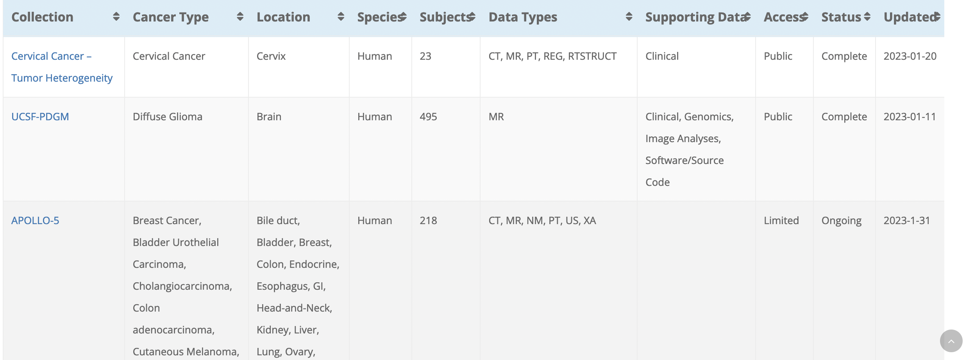Image resolution: width=965 pixels, height=360 pixels.
Task: Open the APOLLO-5 collection link
Action: point(35,221)
